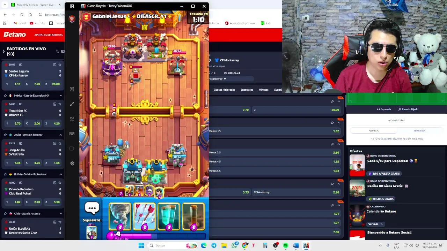
Task: Toggle the emulator sidebar panel icon
Action: (x=72, y=6)
